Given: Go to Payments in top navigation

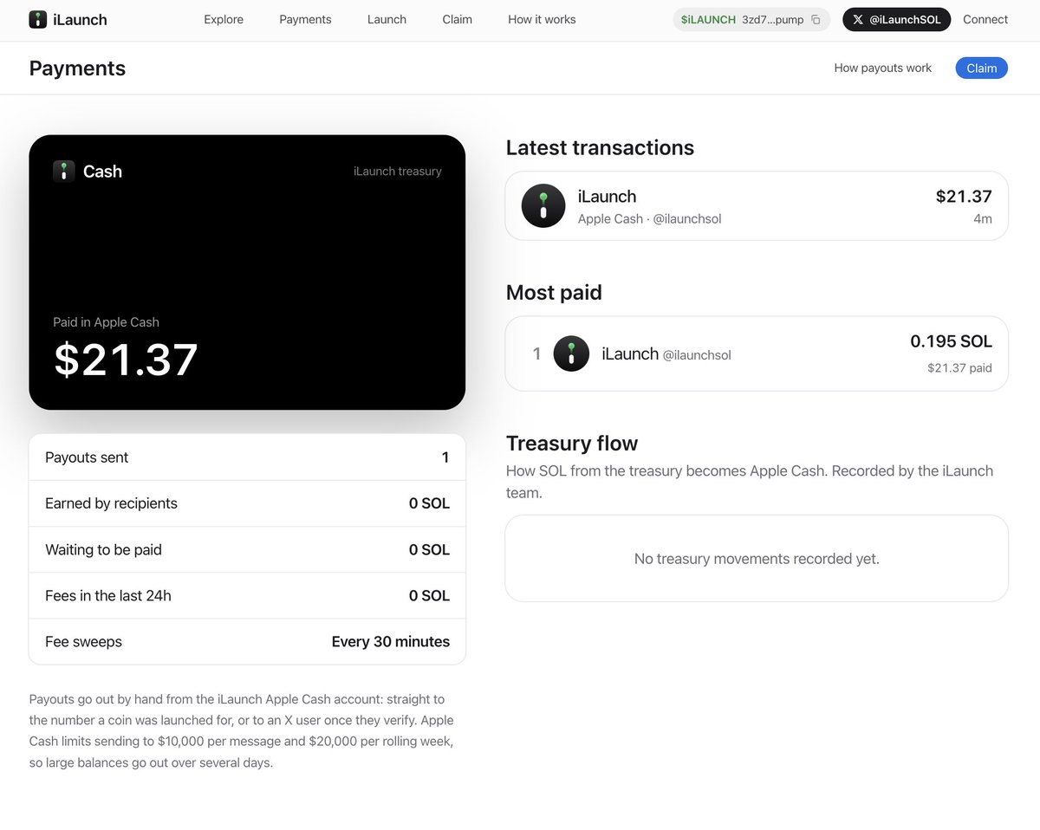Looking at the screenshot, I should 305,19.
